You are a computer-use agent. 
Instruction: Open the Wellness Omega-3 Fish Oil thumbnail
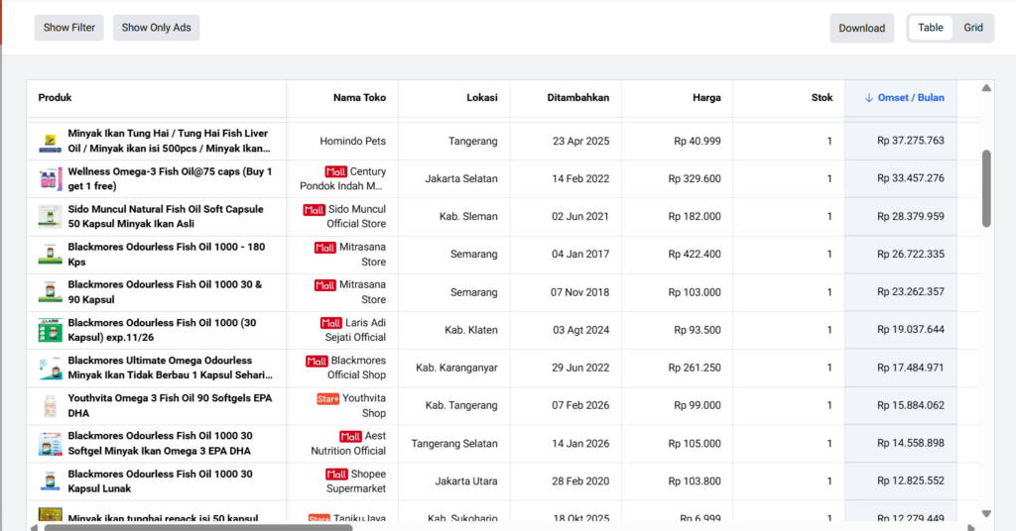point(50,178)
